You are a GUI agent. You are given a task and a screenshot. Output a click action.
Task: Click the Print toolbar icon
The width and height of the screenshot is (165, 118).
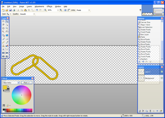tap(14, 10)
